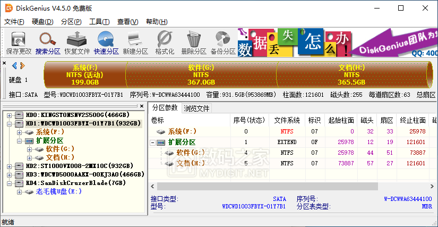The width and height of the screenshot is (438, 227).
Task: Switch to the 分区参数 tab
Action: coord(165,107)
